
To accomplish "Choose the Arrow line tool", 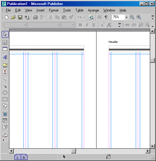I will 5,86.
